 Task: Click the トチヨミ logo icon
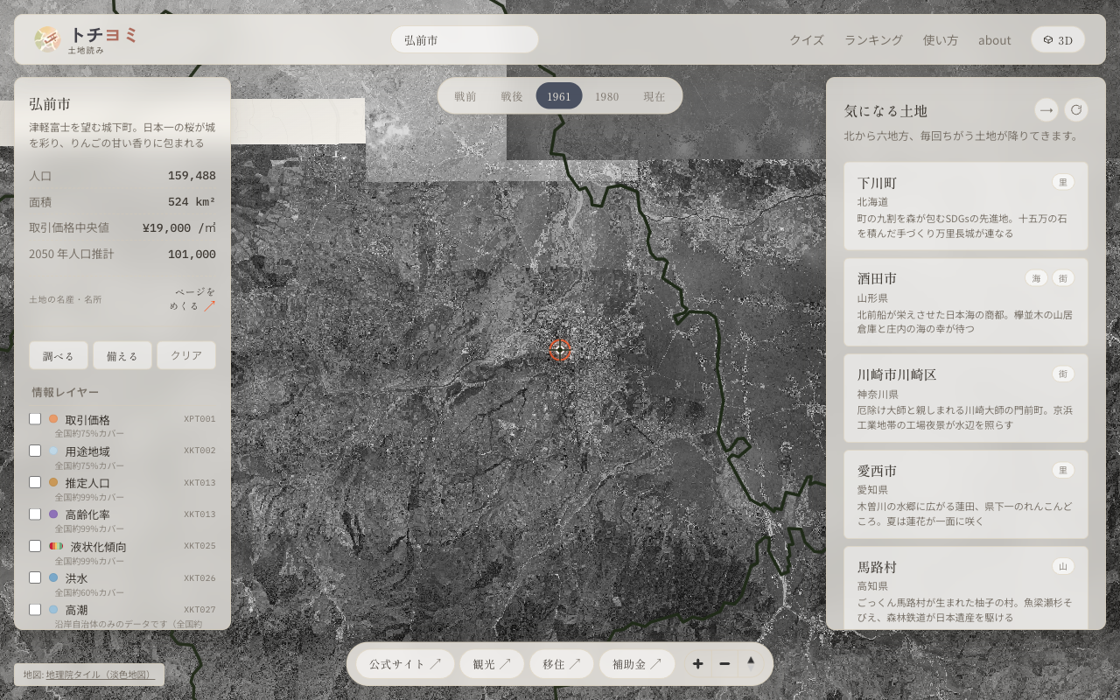[47, 38]
